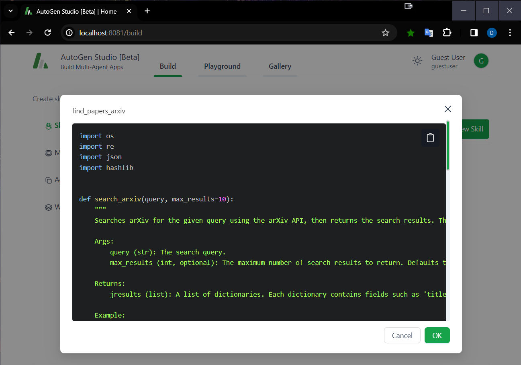Switch to the Gallery tab
521x365 pixels.
280,66
